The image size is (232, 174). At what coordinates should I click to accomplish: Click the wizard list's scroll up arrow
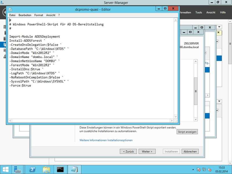[x=195, y=61]
